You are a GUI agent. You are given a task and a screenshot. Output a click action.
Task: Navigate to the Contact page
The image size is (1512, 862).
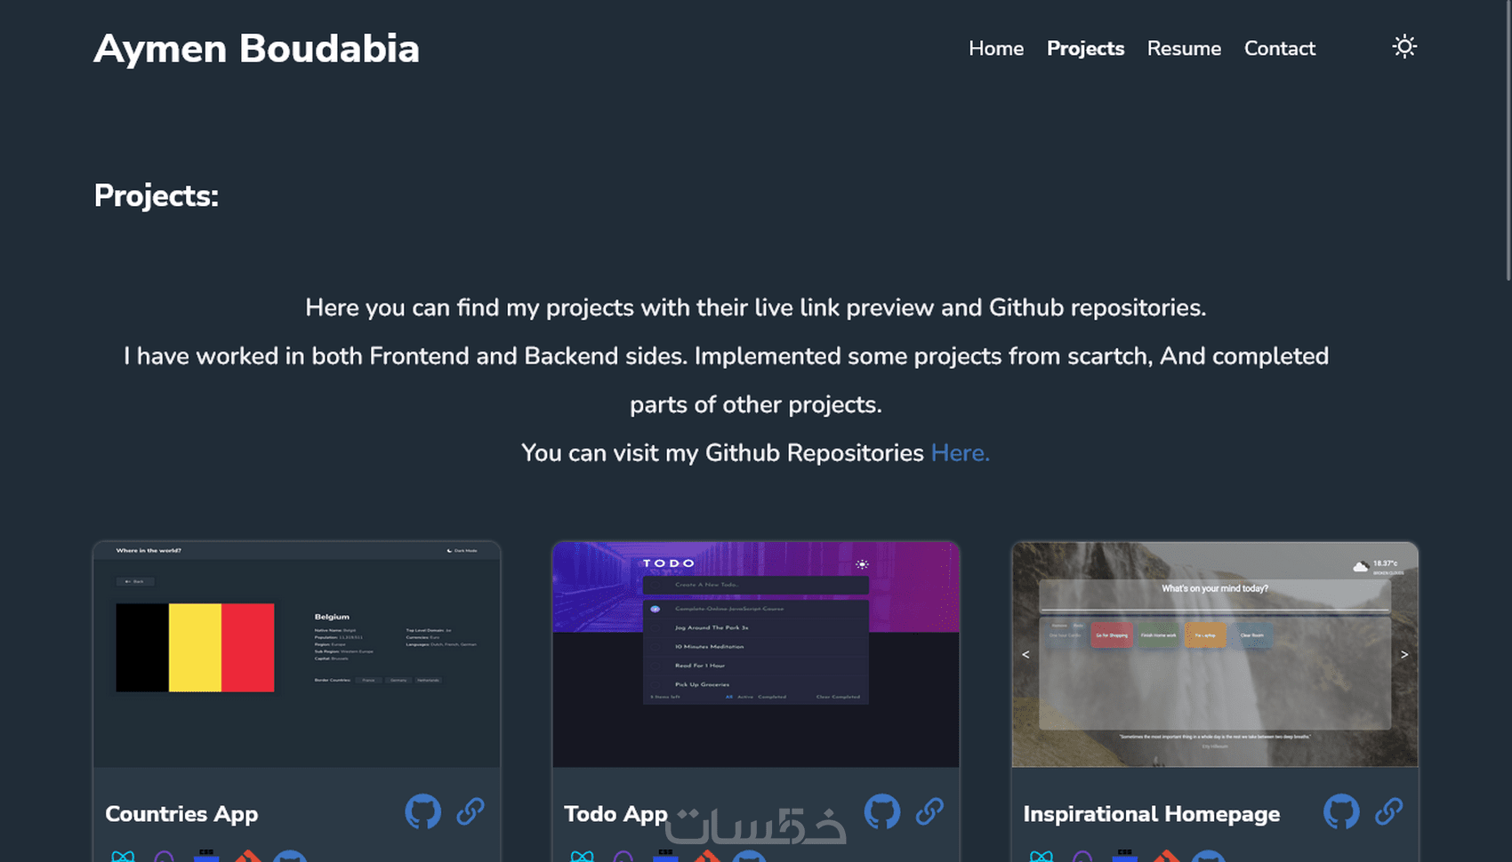pos(1279,49)
